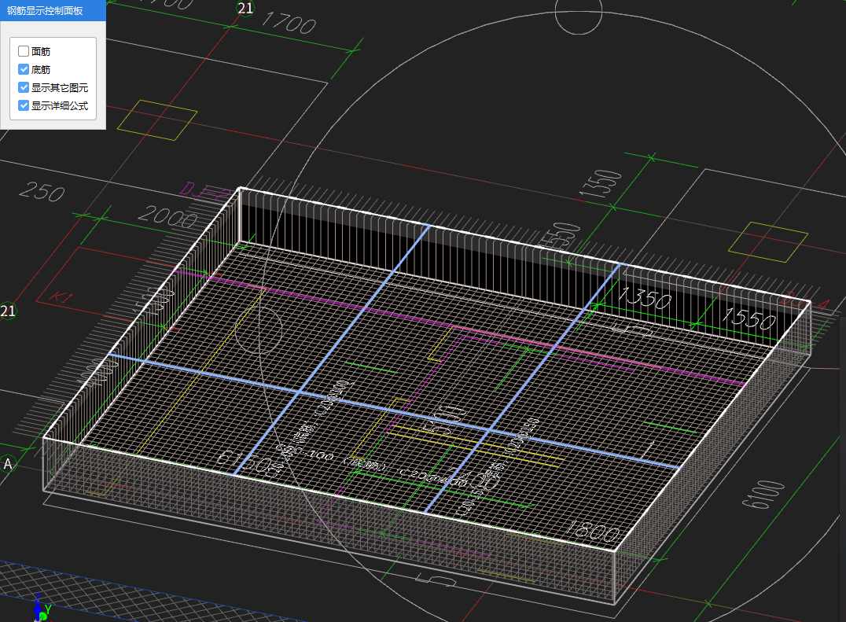The image size is (846, 622).
Task: Click the 6100 dimension text
Action: click(764, 494)
